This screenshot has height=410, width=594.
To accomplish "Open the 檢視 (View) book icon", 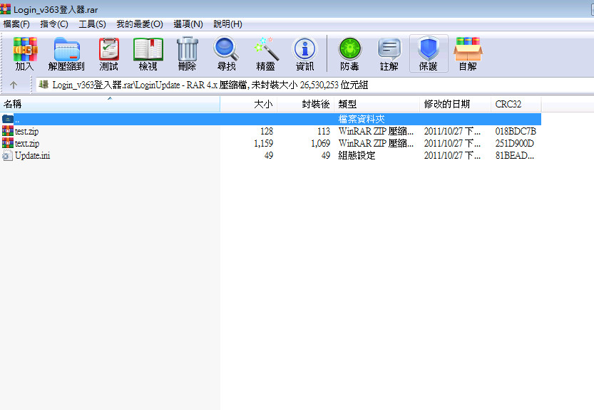I will click(x=148, y=53).
